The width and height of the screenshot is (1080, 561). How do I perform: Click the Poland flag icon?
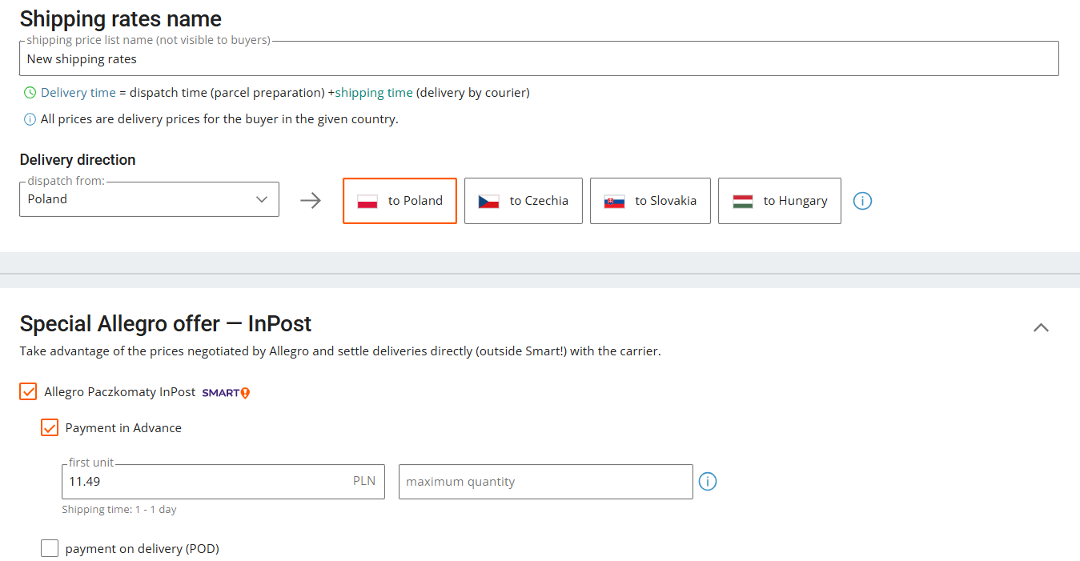[367, 201]
